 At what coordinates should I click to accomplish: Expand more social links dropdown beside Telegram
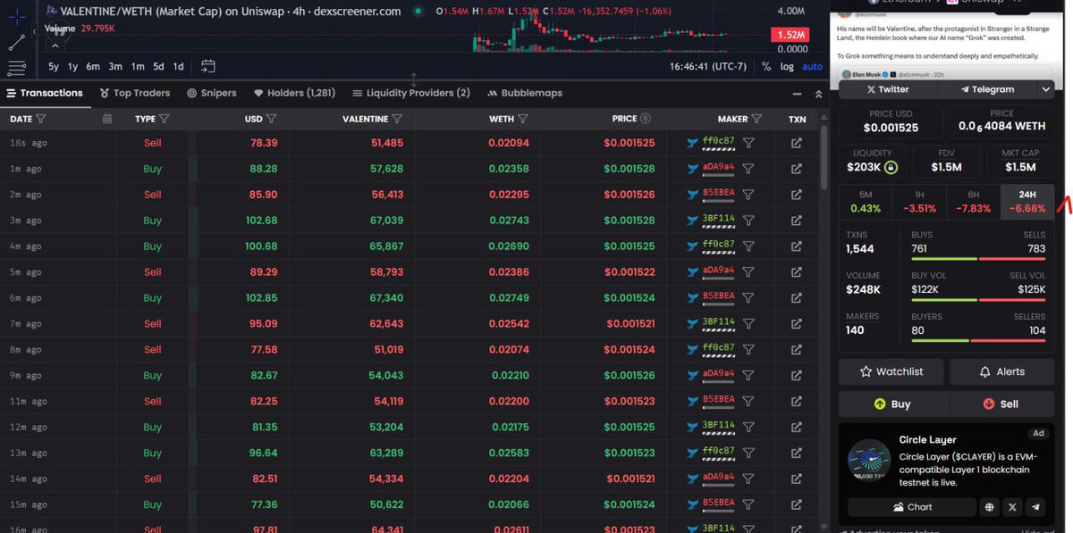point(1045,89)
